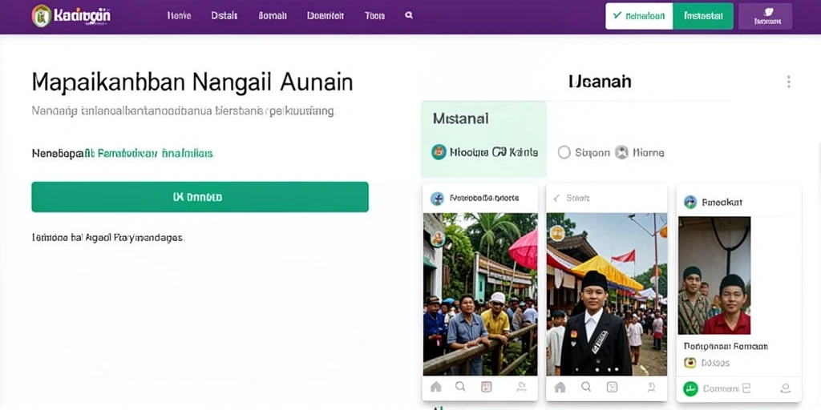Click the caption text below the third card photo
The height and width of the screenshot is (410, 821).
tap(726, 346)
